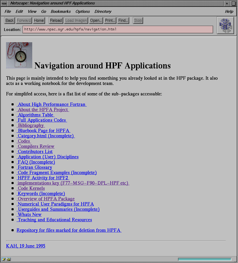Click the Load Images button
This screenshot has height=263, width=238.
pos(76,20)
